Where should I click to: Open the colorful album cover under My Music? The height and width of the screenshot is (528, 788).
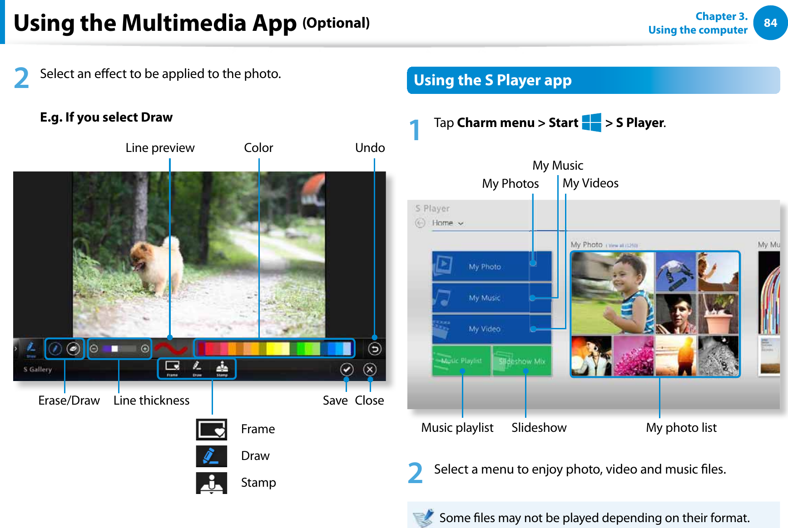[769, 293]
